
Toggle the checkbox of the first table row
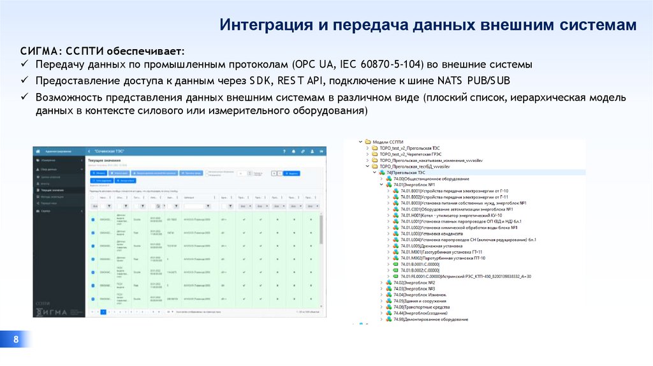pos(93,219)
